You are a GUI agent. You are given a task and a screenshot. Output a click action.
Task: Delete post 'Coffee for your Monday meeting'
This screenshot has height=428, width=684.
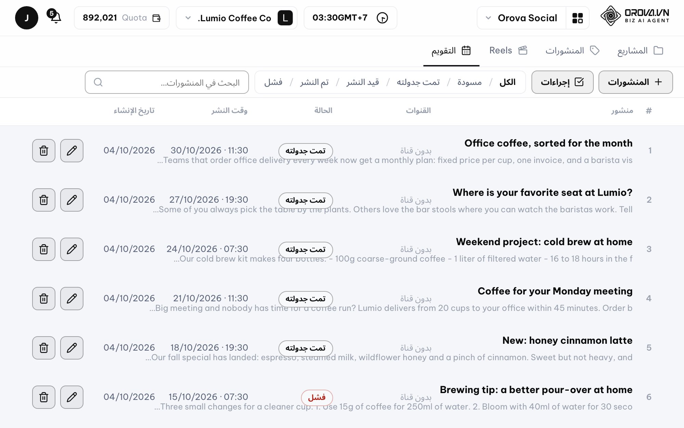click(x=44, y=299)
